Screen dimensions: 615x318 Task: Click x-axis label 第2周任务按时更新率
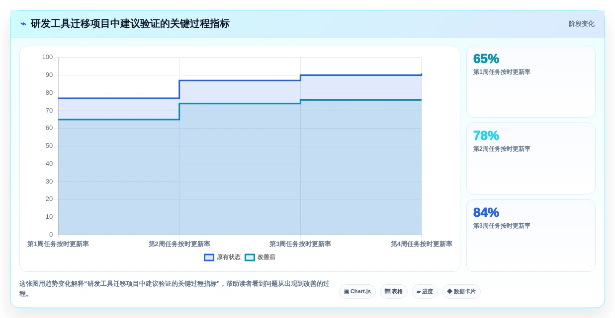coord(179,244)
